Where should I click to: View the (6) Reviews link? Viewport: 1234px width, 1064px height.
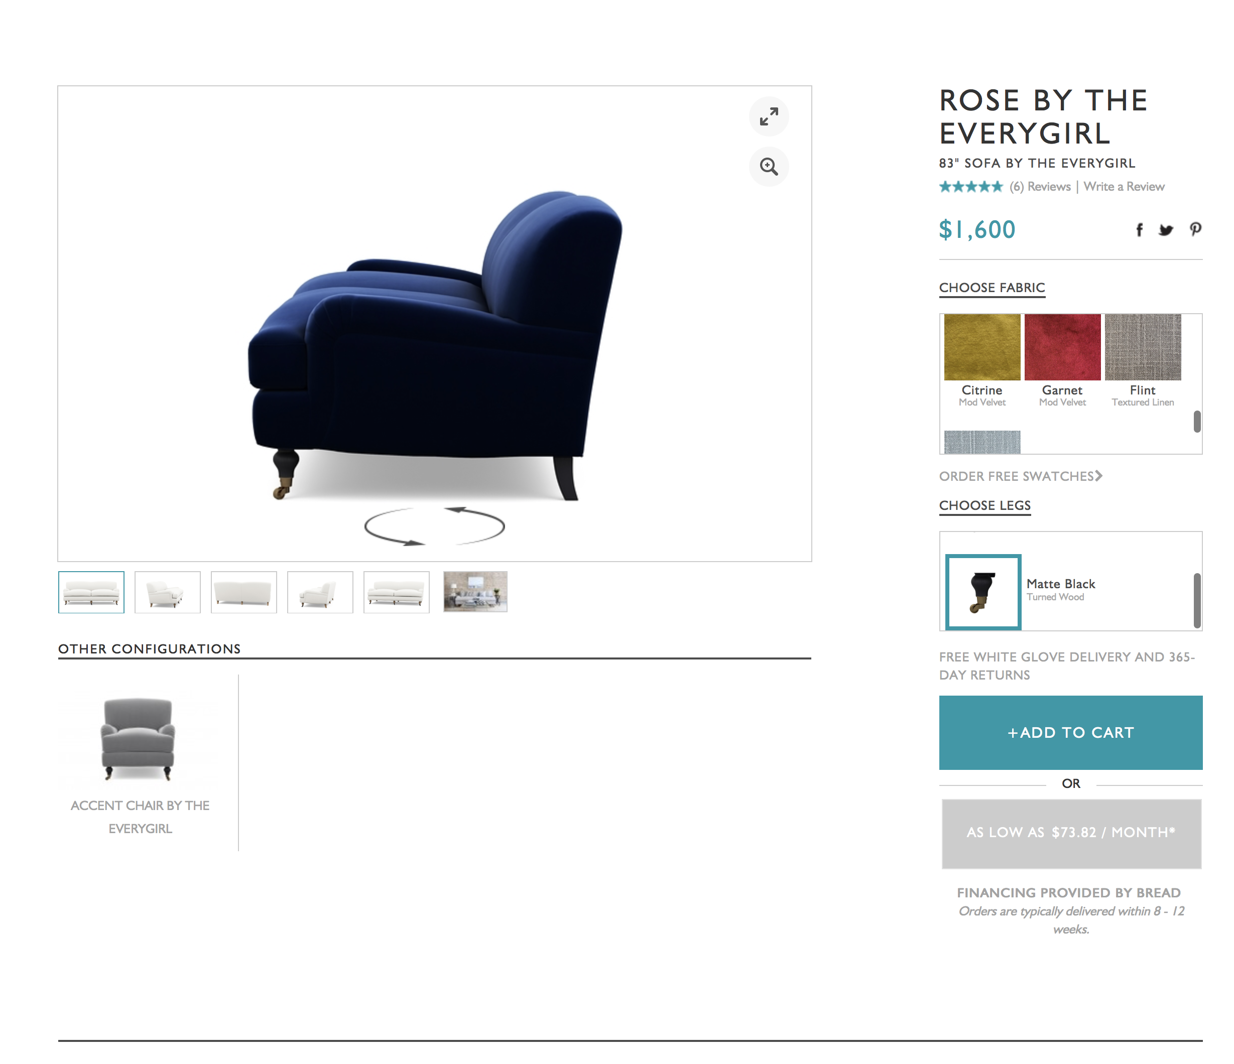(x=1040, y=187)
